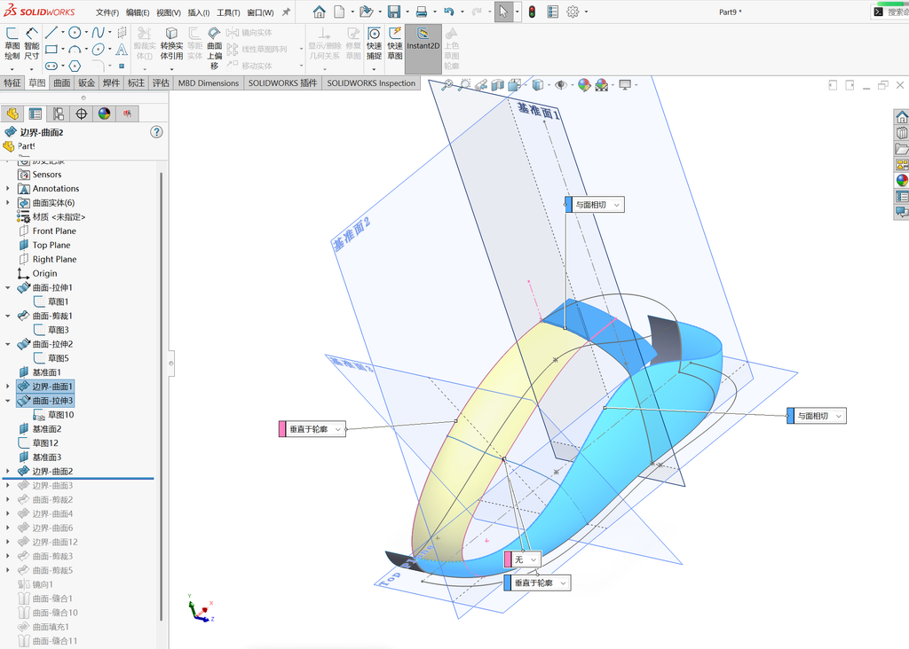Select Right Plane in the tree
Image resolution: width=909 pixels, height=649 pixels.
(x=54, y=260)
